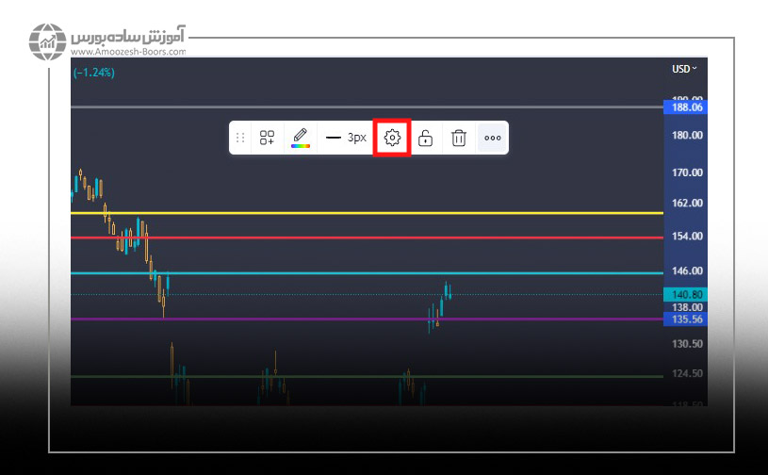Open the USD currency dropdown
This screenshot has height=475, width=768.
[684, 69]
